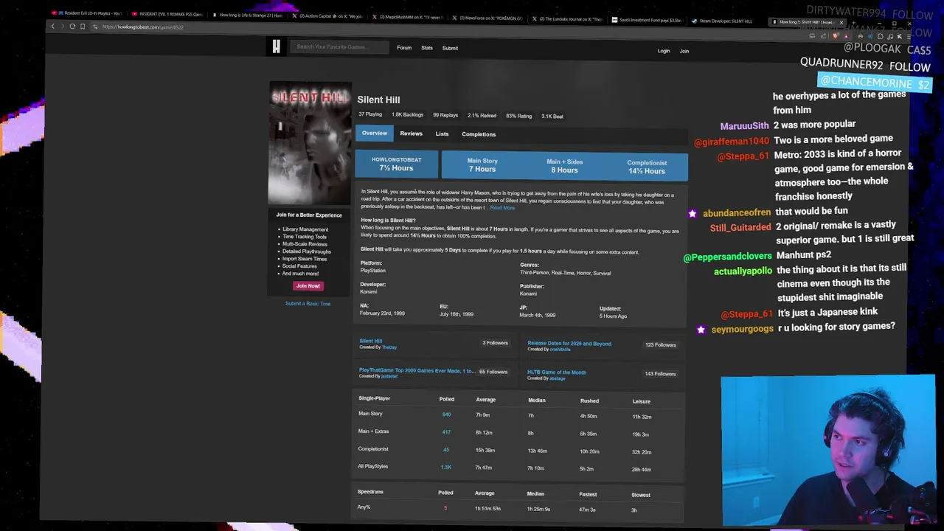Click seymourgoogs chat username
This screenshot has width=944, height=531.
tap(743, 329)
